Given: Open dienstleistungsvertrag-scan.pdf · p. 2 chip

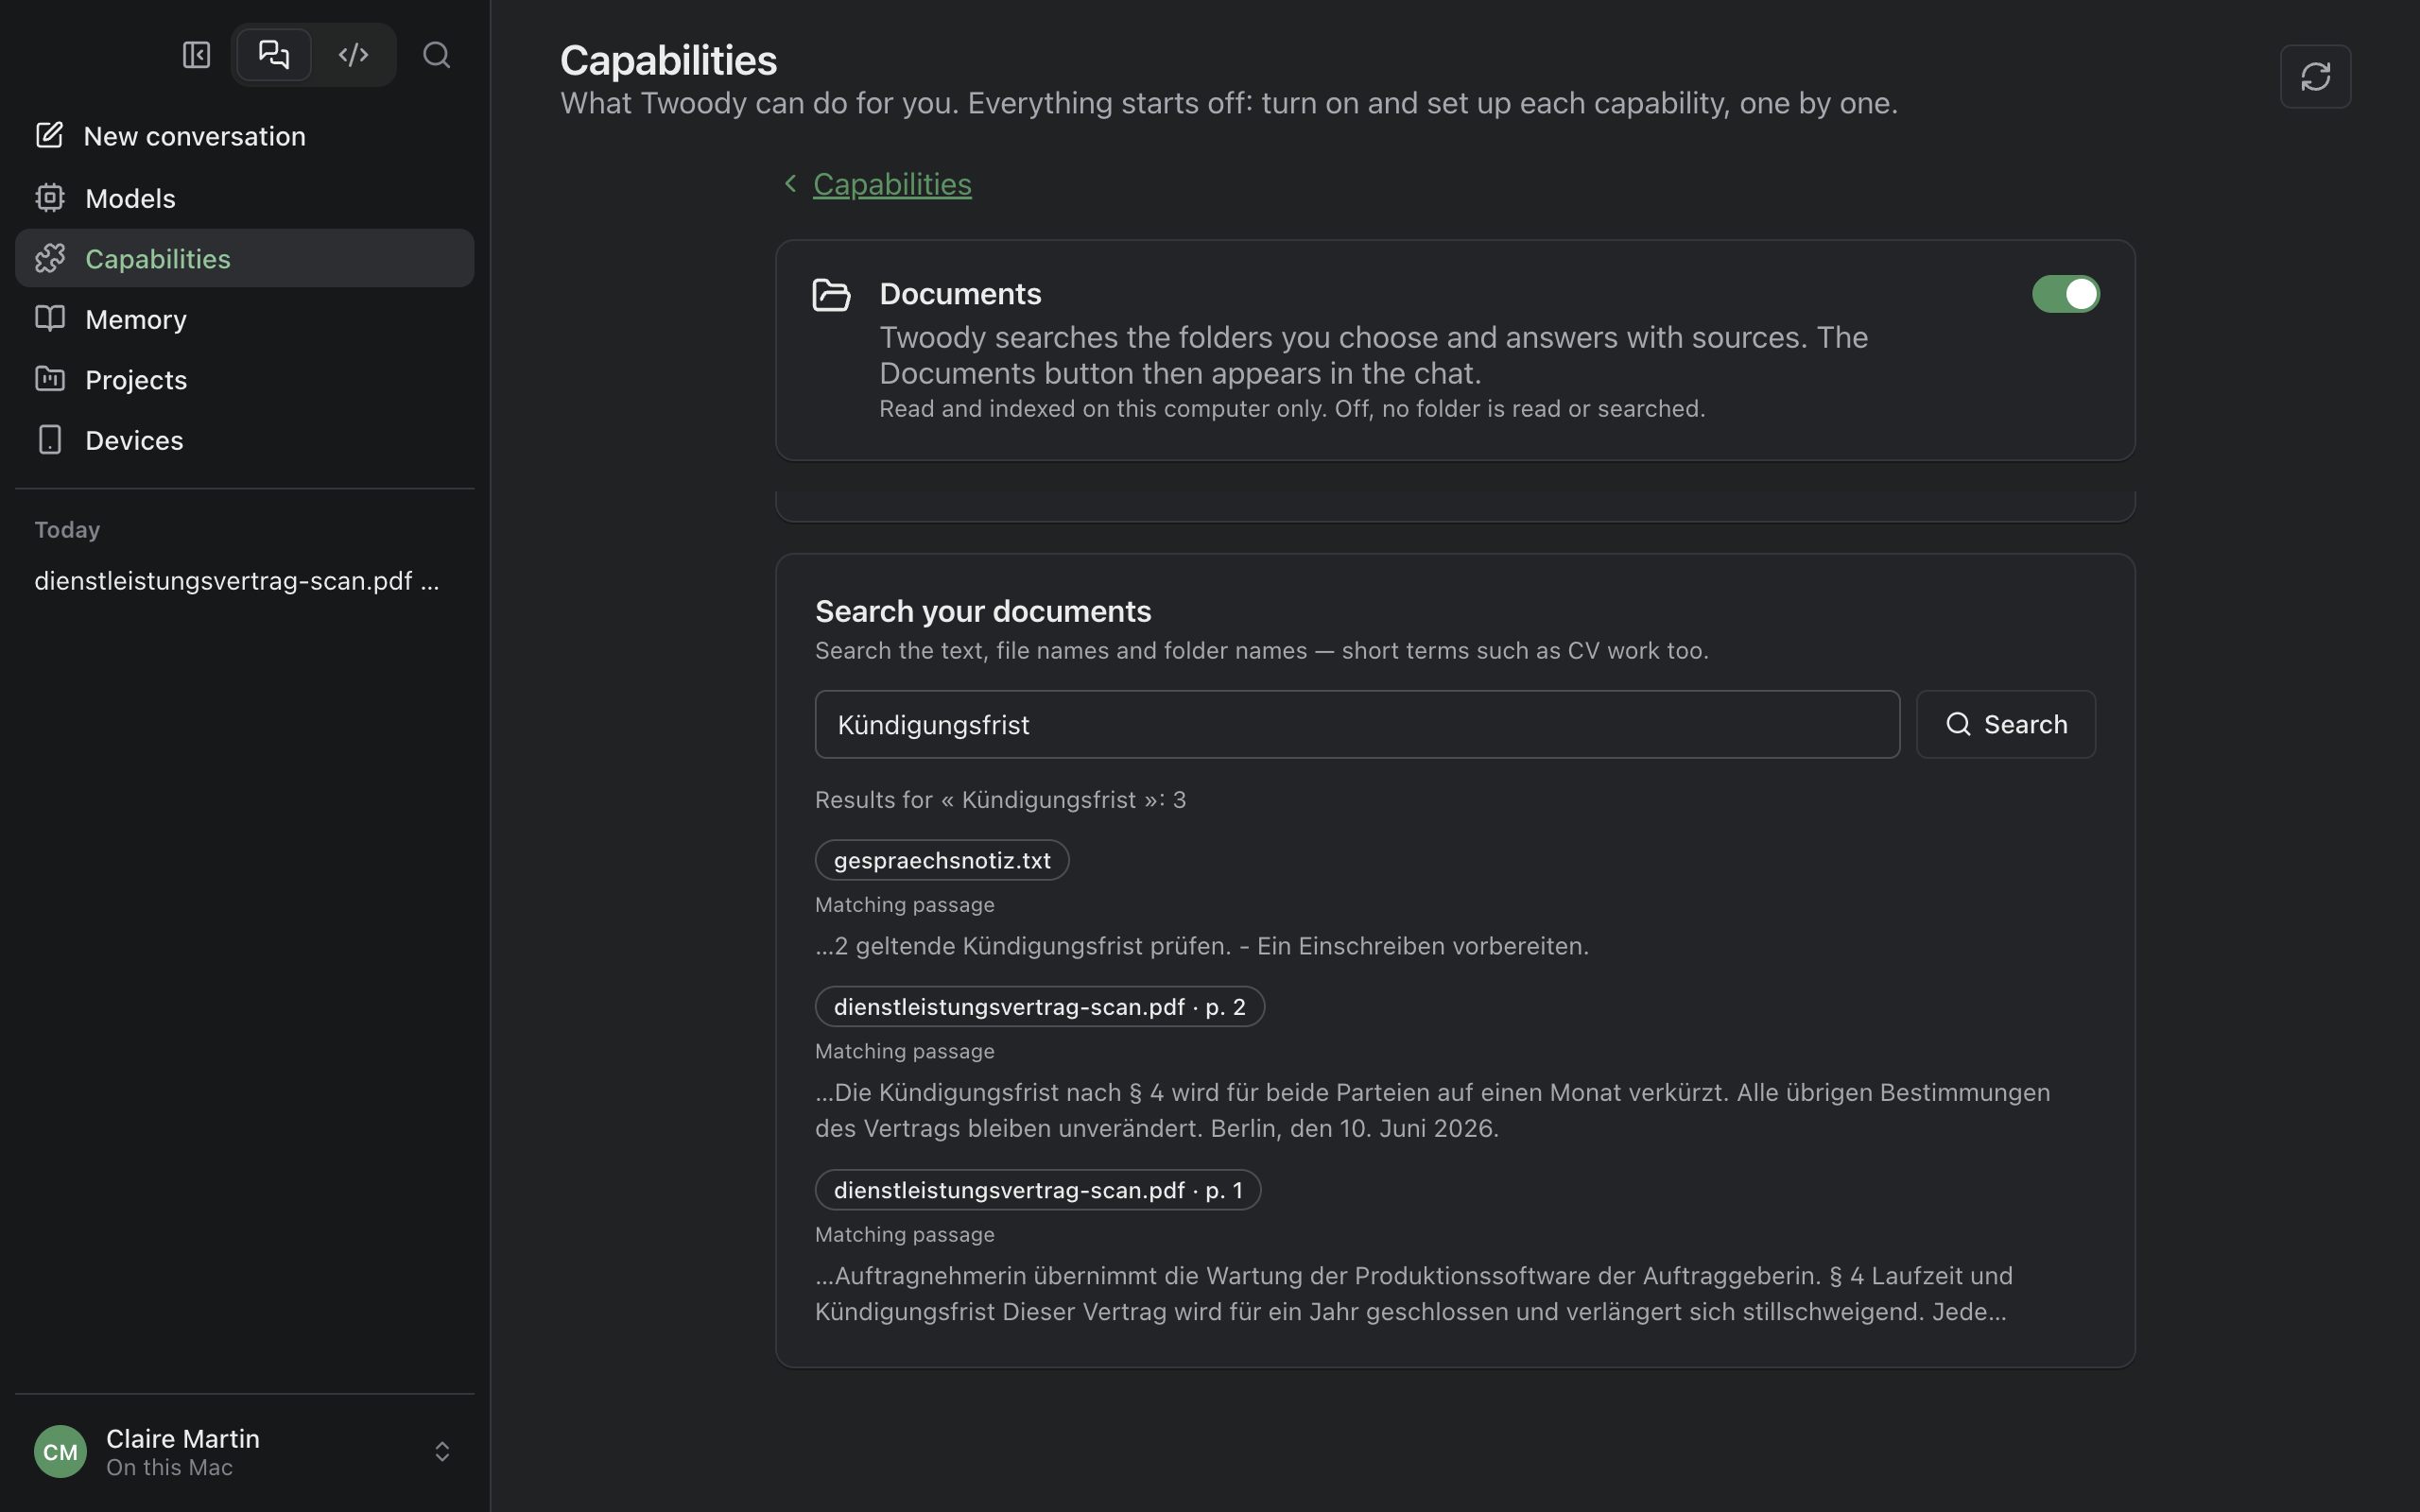Looking at the screenshot, I should 1039,1006.
